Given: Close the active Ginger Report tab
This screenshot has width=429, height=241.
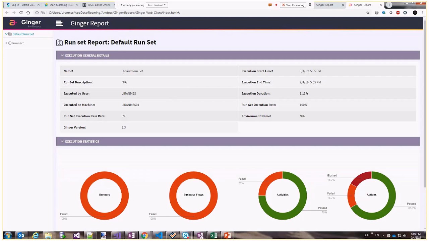Looking at the screenshot, I should (381, 5).
